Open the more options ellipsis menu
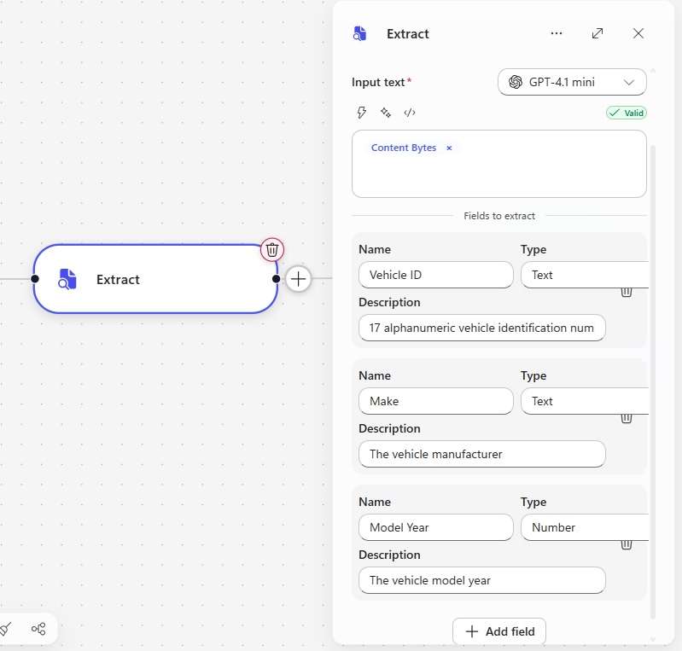Image resolution: width=682 pixels, height=651 pixels. [557, 33]
